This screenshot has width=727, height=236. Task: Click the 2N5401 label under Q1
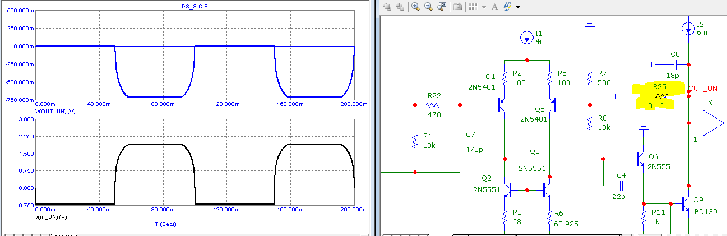click(x=481, y=87)
